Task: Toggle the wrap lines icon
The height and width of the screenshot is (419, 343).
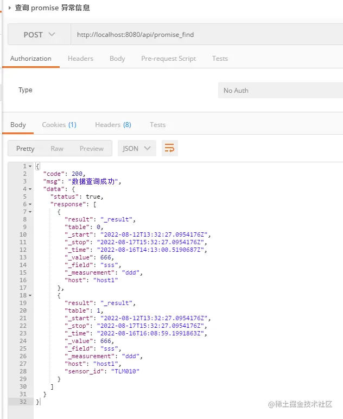Action: pos(170,148)
